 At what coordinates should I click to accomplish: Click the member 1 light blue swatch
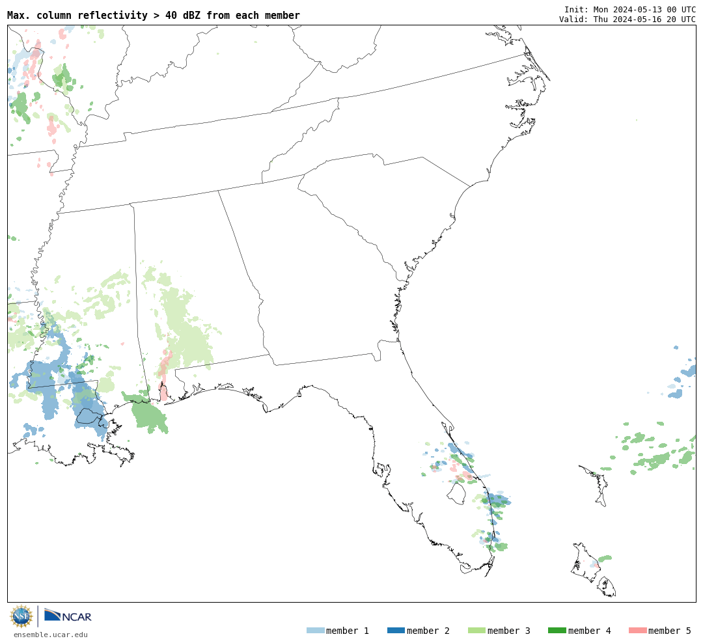tap(315, 631)
